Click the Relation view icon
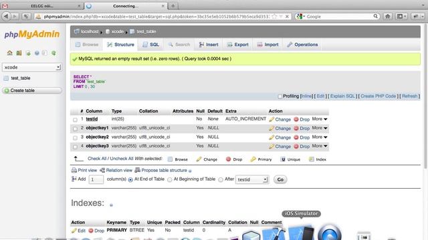 point(102,171)
